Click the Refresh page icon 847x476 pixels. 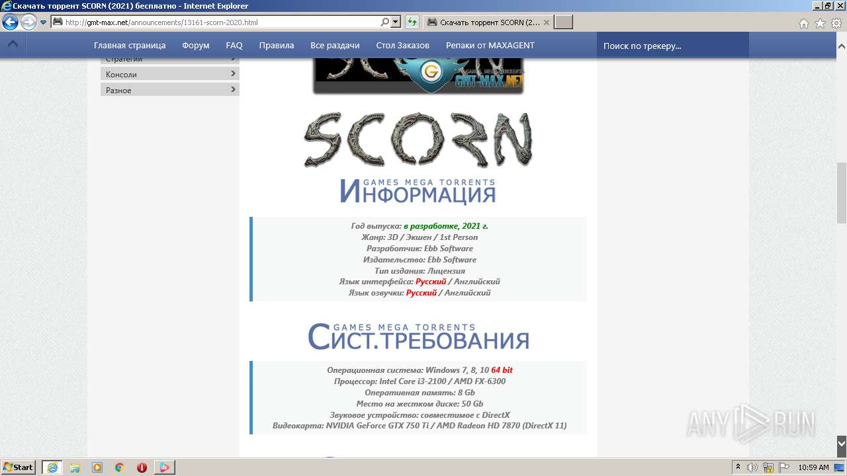pos(412,22)
